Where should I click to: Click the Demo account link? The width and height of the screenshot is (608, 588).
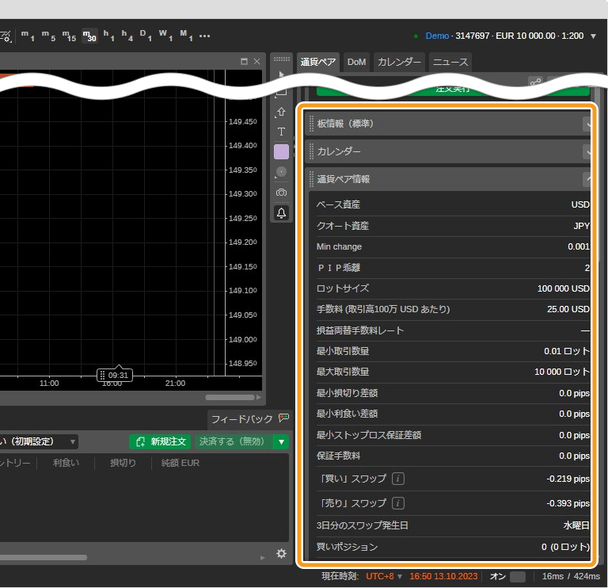[437, 36]
